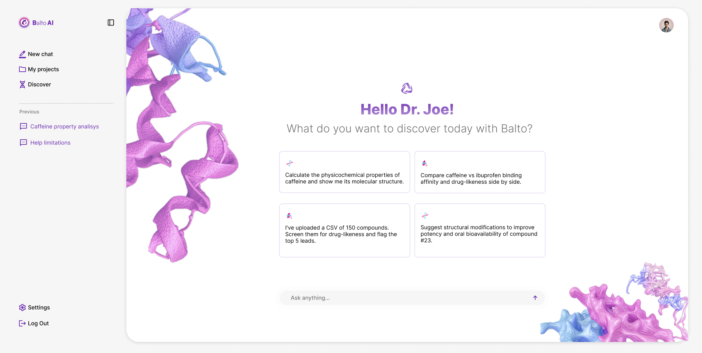Image resolution: width=702 pixels, height=353 pixels.
Task: Select the Discover DNA helix icon
Action: 22,84
